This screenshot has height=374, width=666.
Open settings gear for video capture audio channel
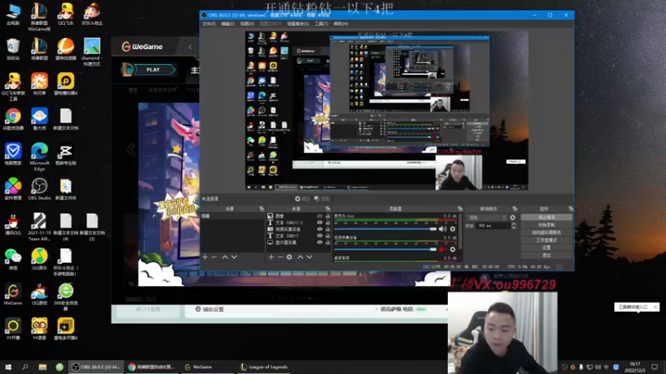coord(453,249)
